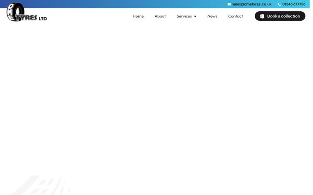313x195 pixels.
Task: Click the envelope icon beside the email address
Action: [229, 4]
